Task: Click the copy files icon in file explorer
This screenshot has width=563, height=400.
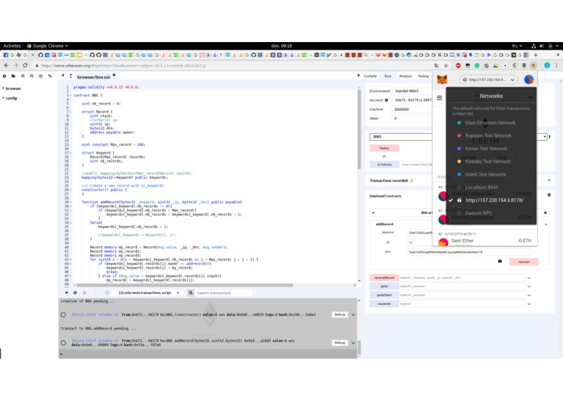Action: 41,76
